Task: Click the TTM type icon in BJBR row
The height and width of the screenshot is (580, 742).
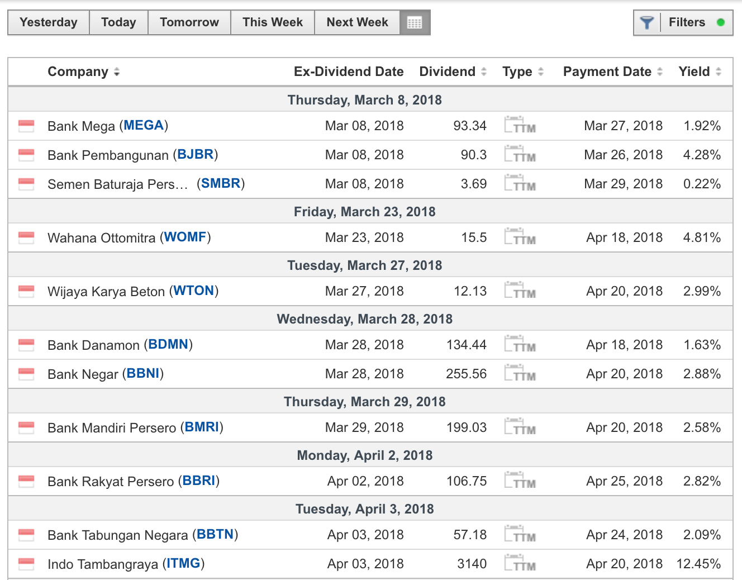Action: coord(520,154)
